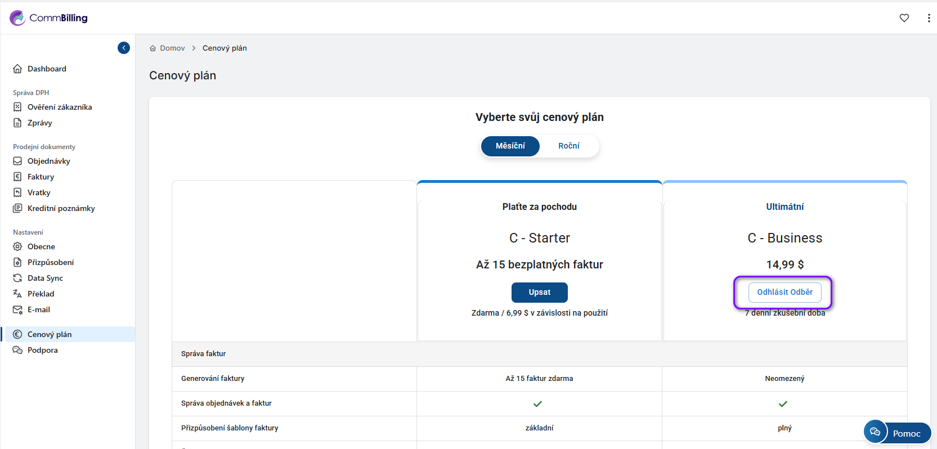Open the three-dot options menu
The width and height of the screenshot is (937, 449).
[928, 18]
